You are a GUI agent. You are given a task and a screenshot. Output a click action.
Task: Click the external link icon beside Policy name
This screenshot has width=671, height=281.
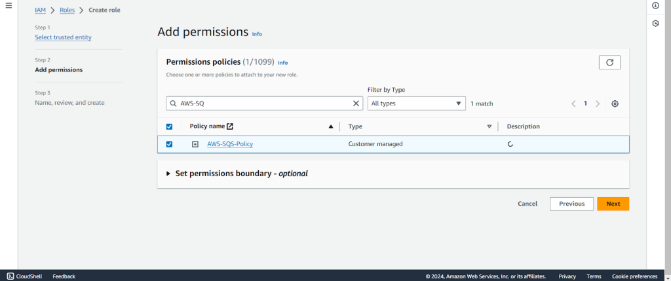click(230, 126)
